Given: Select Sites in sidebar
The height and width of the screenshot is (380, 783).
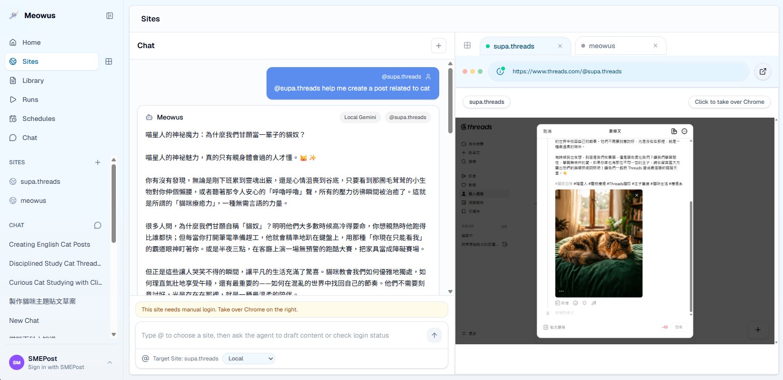Looking at the screenshot, I should click(x=52, y=61).
